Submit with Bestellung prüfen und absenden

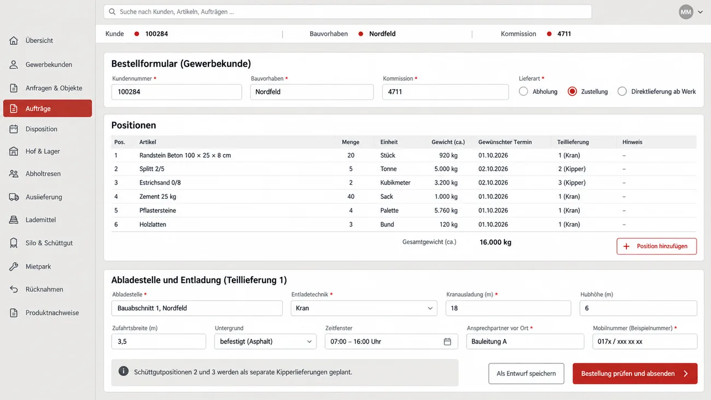[635, 374]
